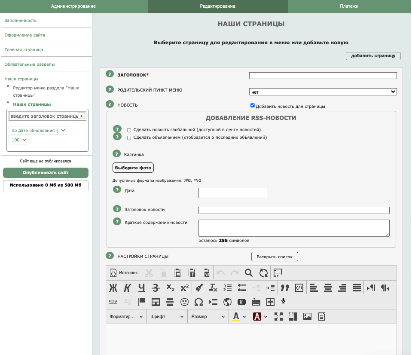Toggle italic formatting (К)
Image resolution: width=412 pixels, height=355 pixels.
pyautogui.click(x=128, y=288)
